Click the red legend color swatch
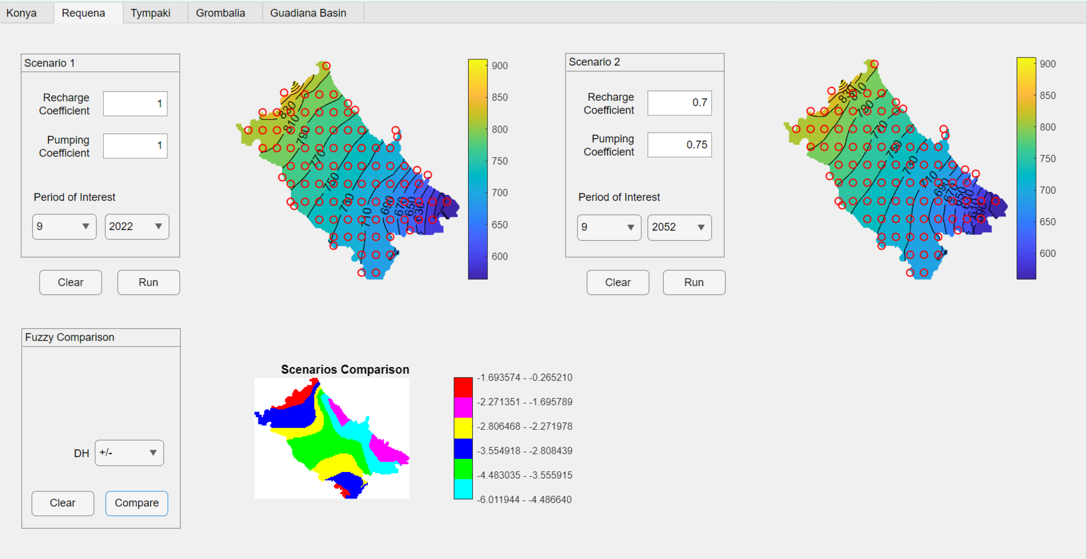 click(463, 386)
